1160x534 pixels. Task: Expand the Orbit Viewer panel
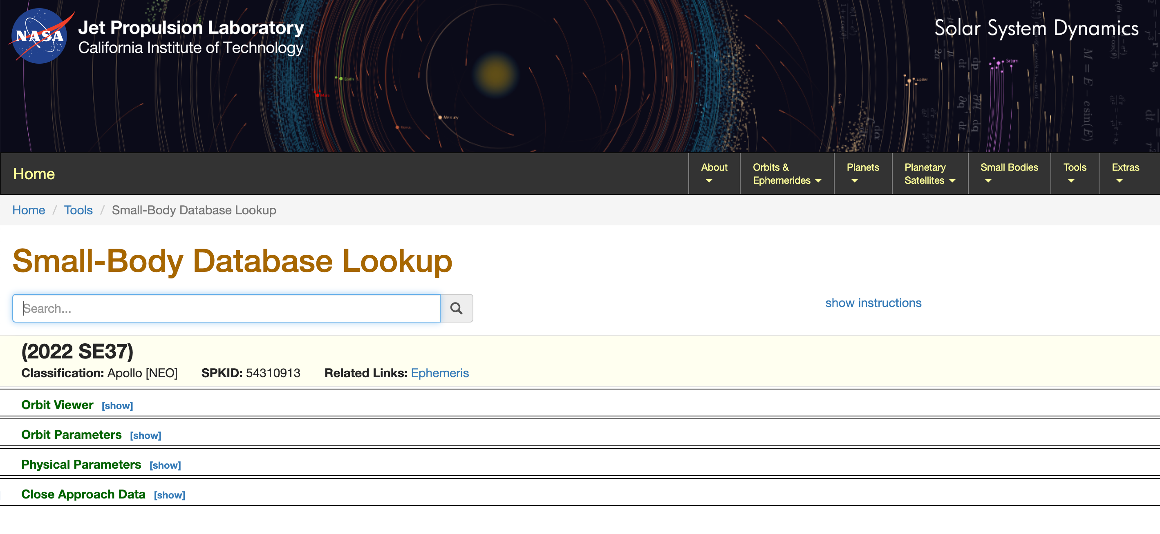coord(118,405)
